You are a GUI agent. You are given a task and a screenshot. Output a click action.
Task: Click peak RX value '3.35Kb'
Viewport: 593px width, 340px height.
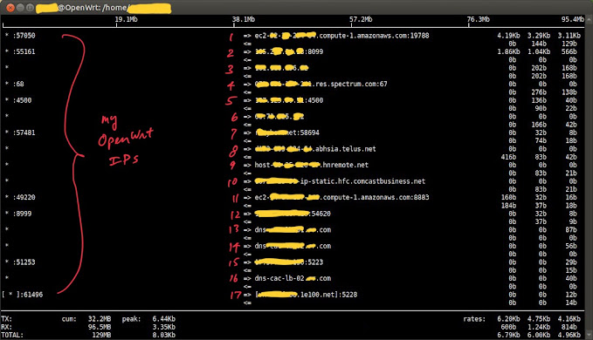[x=164, y=327]
